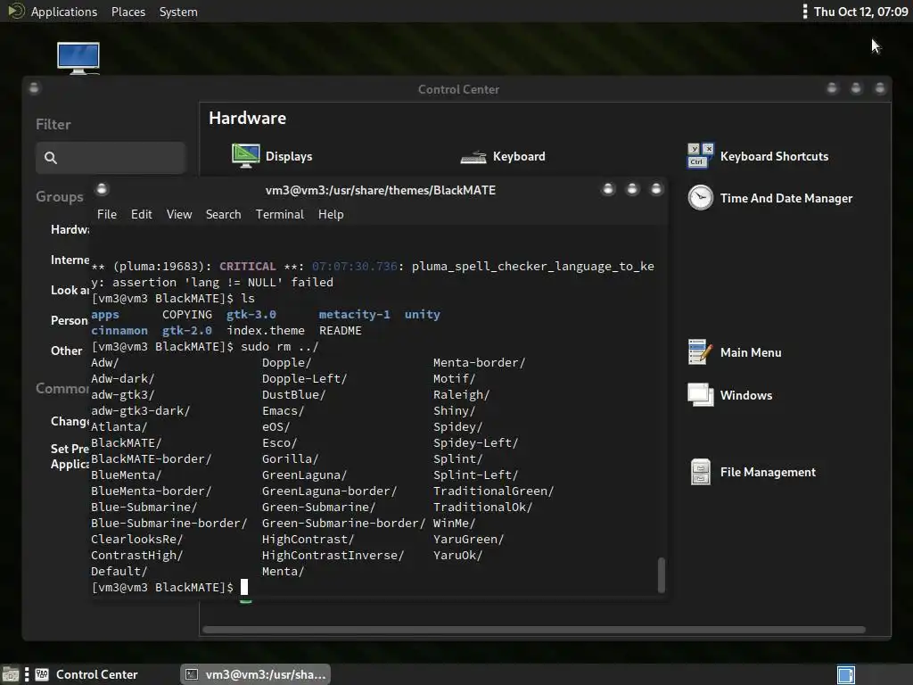Open Windows preferences icon
The image size is (913, 685).
(701, 395)
